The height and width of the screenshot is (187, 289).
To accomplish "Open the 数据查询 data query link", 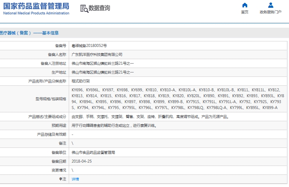I will (x=99, y=8).
